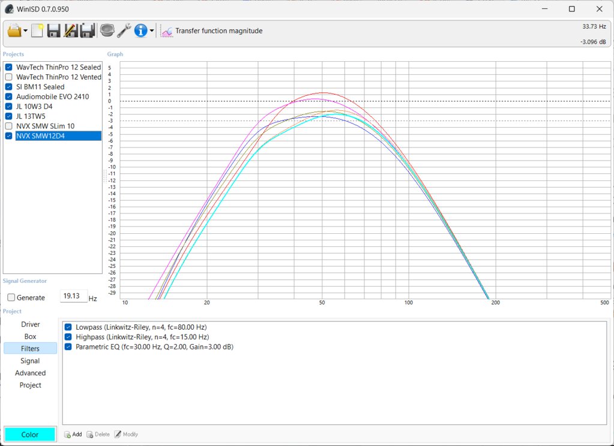
Task: Toggle the JL 13TW5 checkbox
Action: click(x=8, y=116)
